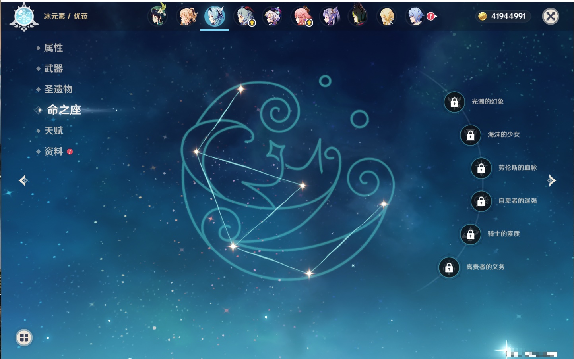Select blonde Traveler character portrait
Screen dimensions: 574x359
[x=387, y=16]
